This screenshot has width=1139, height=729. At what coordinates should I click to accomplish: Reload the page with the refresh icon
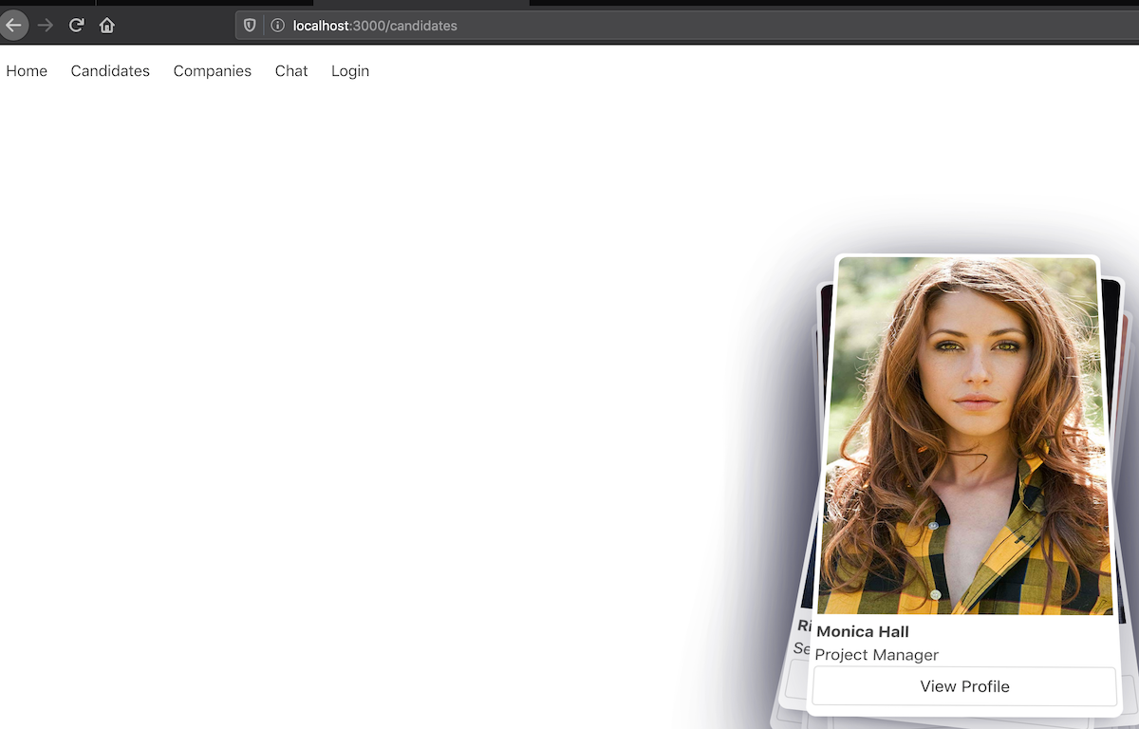pyautogui.click(x=76, y=26)
